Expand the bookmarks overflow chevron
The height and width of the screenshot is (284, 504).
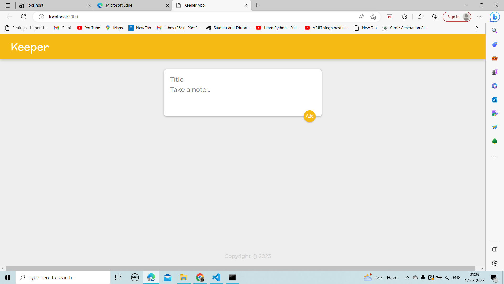click(477, 28)
